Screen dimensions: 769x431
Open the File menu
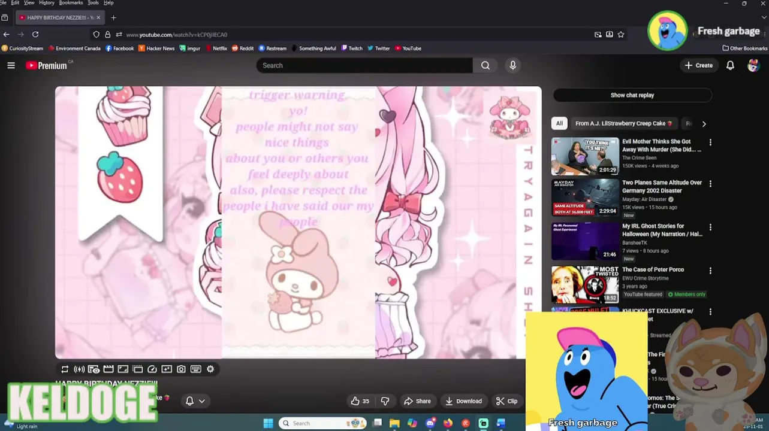(x=3, y=3)
